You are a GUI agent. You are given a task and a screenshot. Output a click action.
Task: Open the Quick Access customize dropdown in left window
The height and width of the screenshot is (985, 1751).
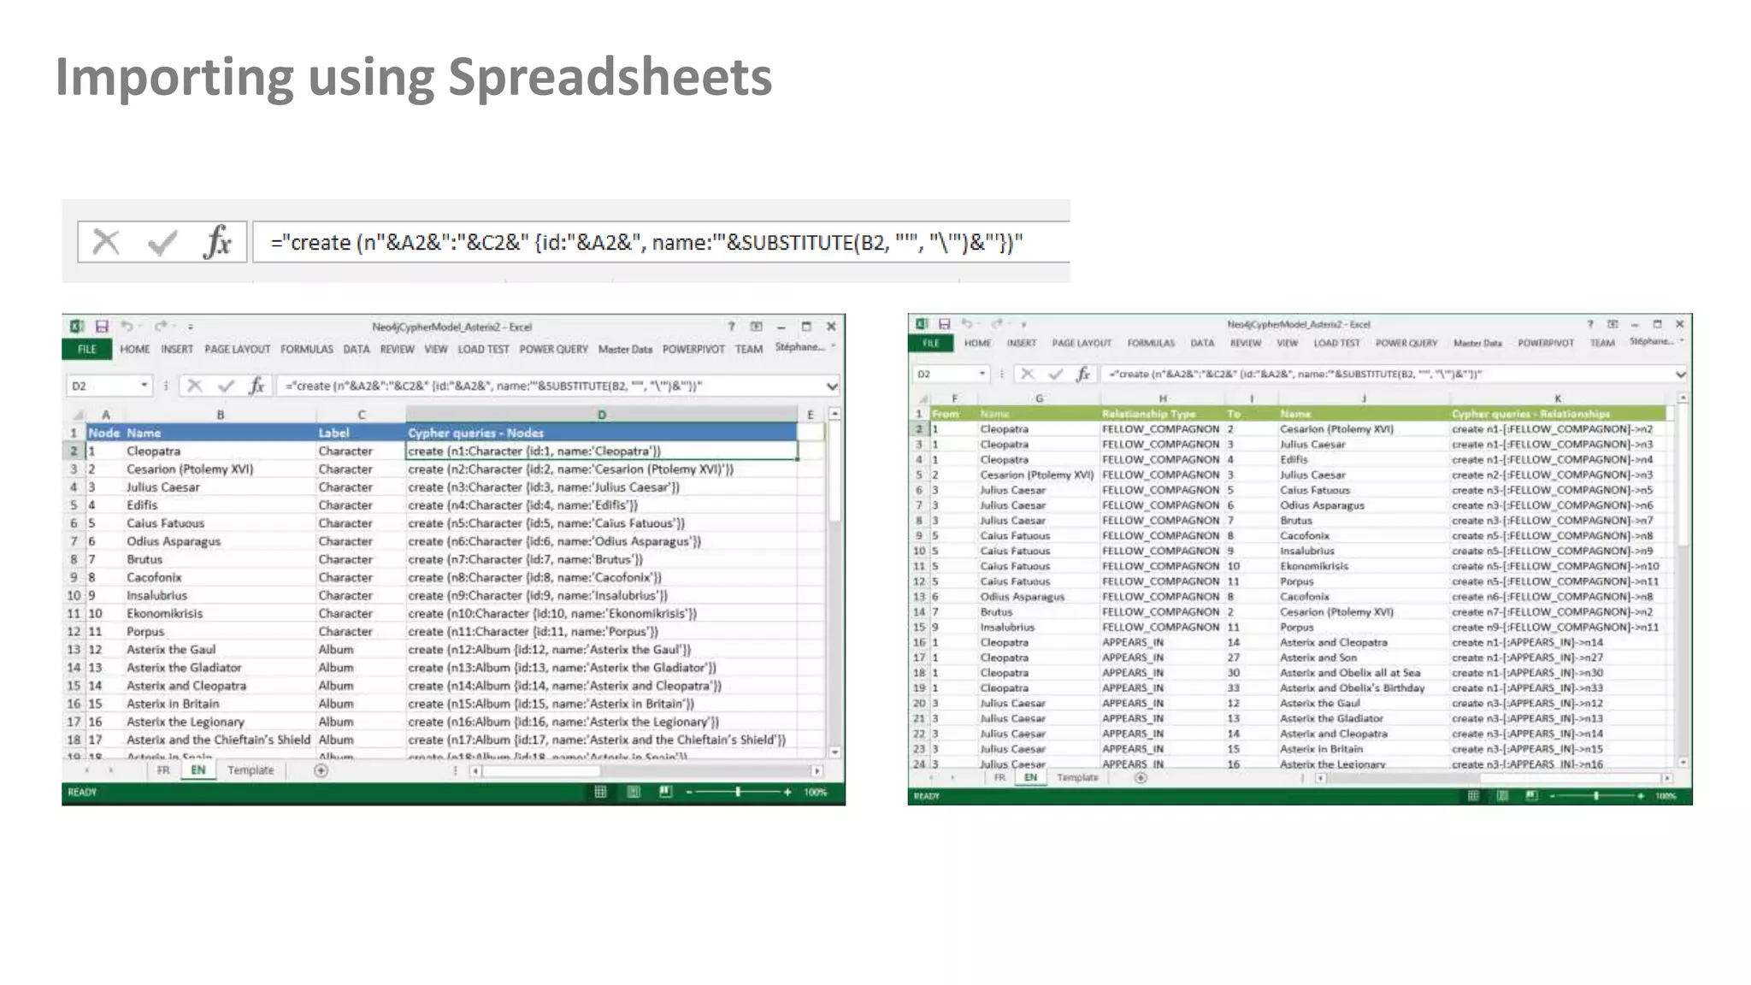point(190,327)
